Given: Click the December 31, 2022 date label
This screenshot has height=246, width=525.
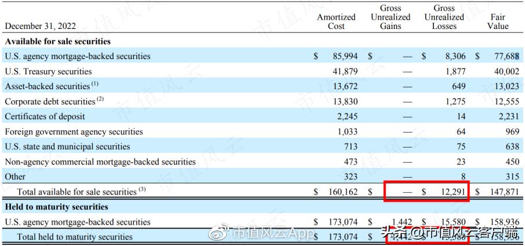Looking at the screenshot, I should pos(40,26).
